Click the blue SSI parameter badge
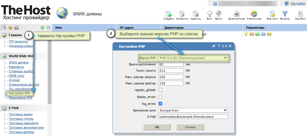This screenshot has height=136, width=307. pos(264,34)
